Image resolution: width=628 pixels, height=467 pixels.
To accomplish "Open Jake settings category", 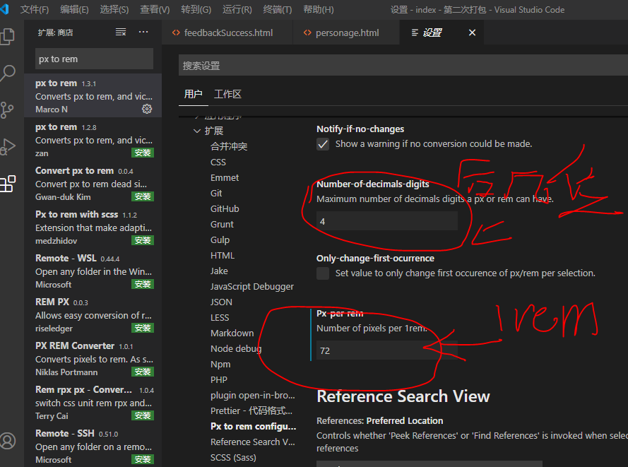I will click(x=219, y=271).
